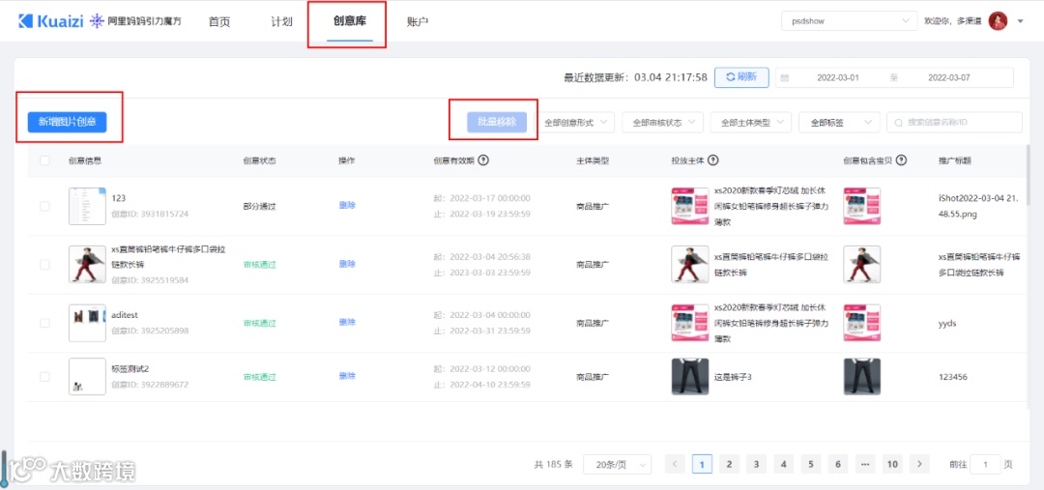Toggle select-all checkbox in table header
1044x490 pixels.
click(x=44, y=160)
